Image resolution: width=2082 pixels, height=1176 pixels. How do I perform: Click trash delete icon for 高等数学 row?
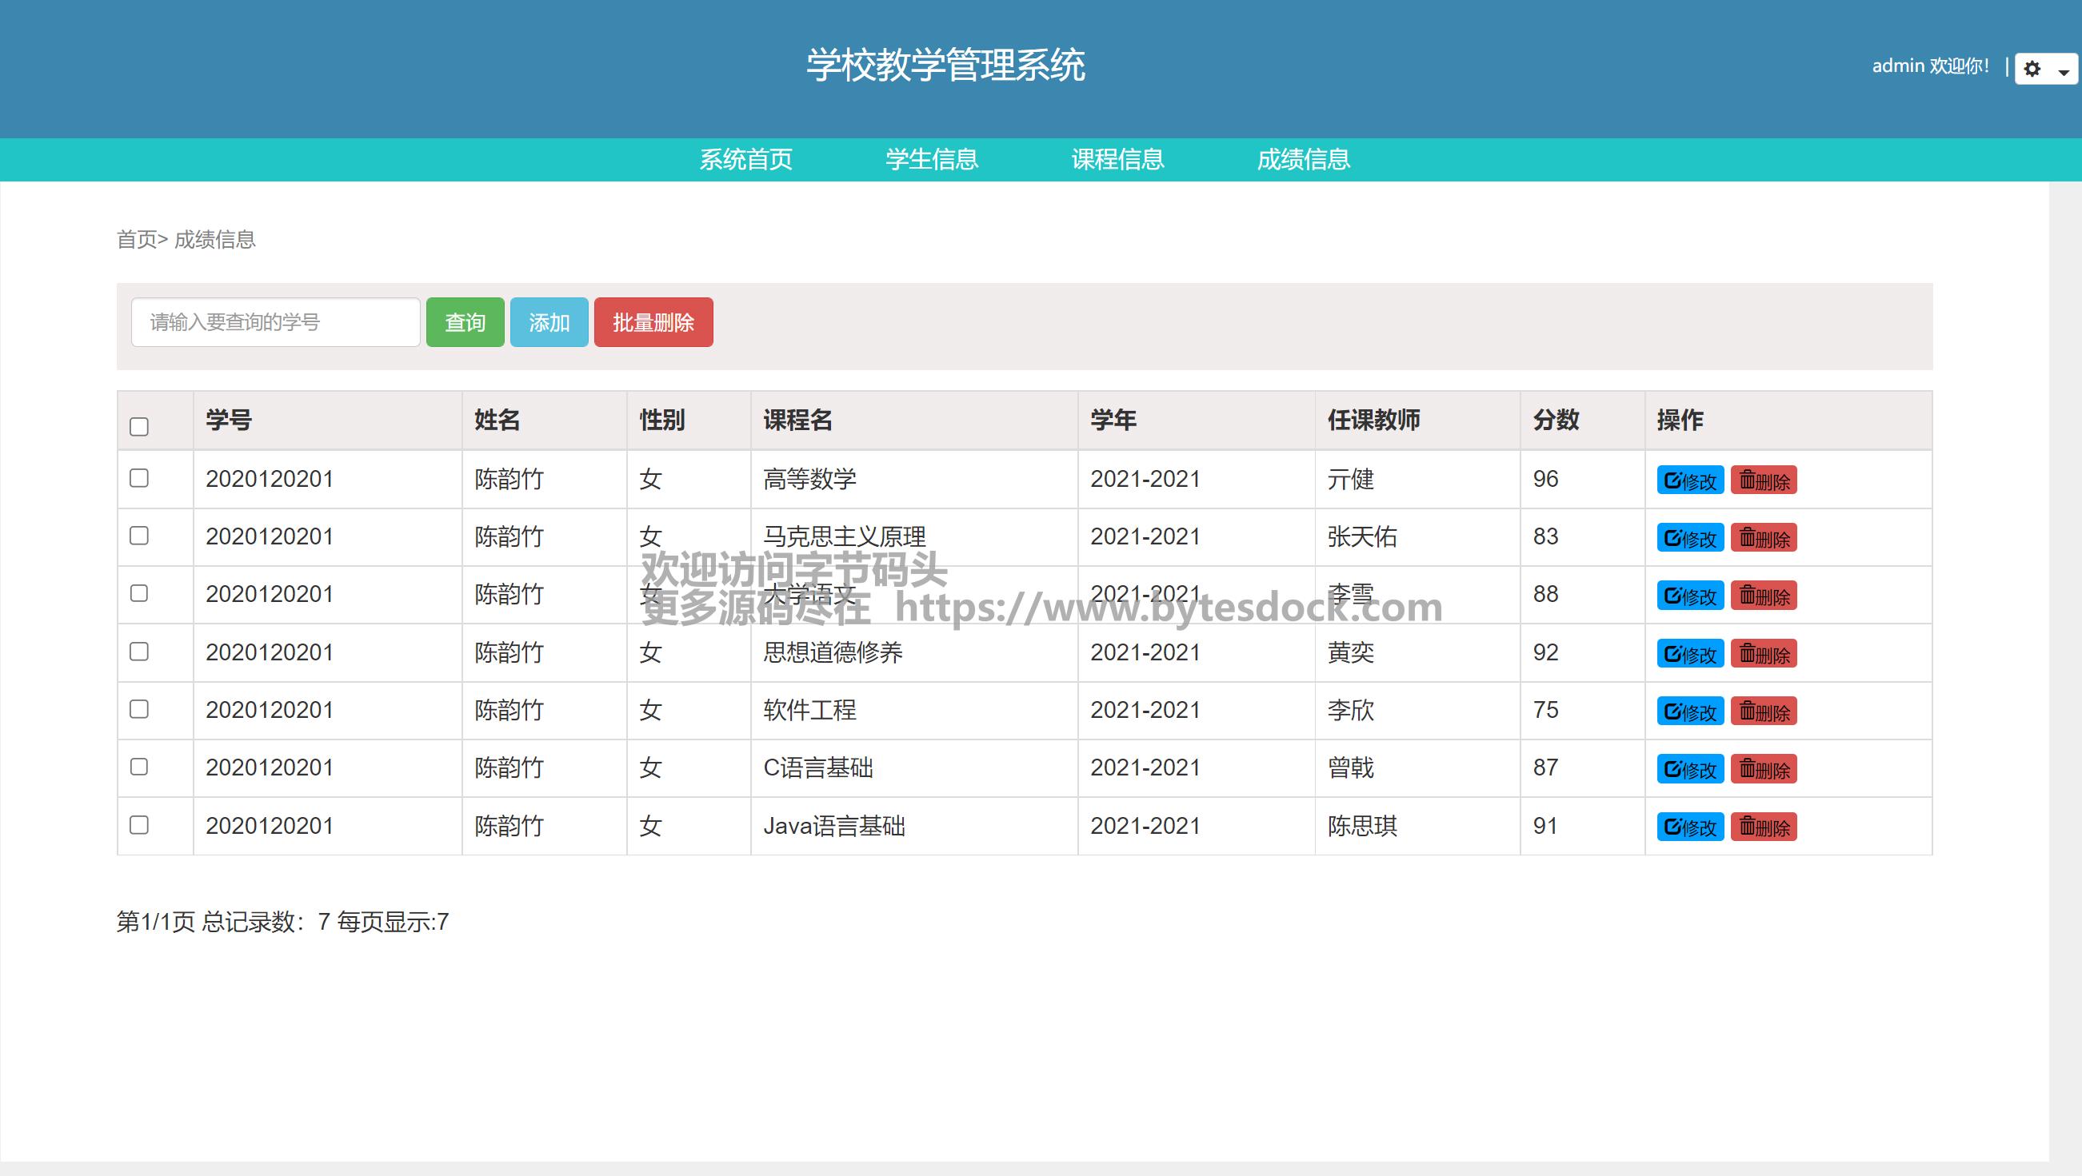pos(1748,480)
